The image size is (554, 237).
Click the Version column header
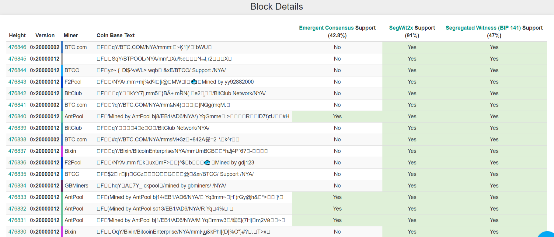(x=45, y=36)
